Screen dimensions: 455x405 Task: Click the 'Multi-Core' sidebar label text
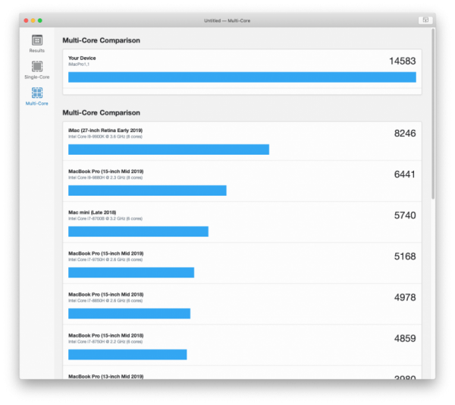[37, 103]
